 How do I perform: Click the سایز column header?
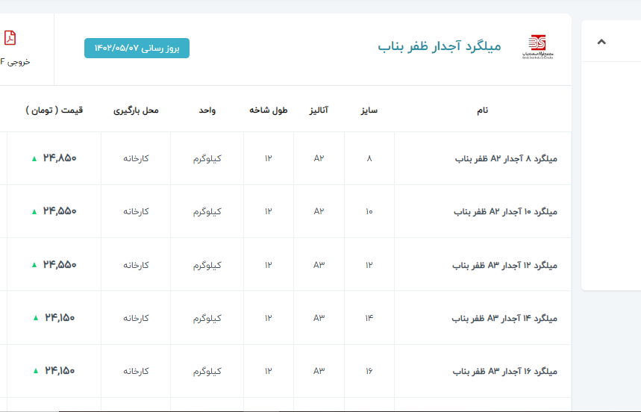pos(369,110)
